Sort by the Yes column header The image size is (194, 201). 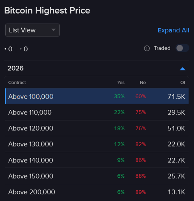[x=121, y=83]
